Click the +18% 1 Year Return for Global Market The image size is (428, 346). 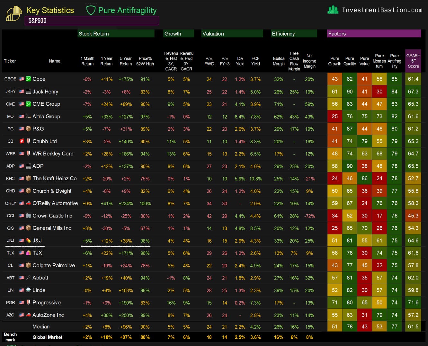click(107, 337)
